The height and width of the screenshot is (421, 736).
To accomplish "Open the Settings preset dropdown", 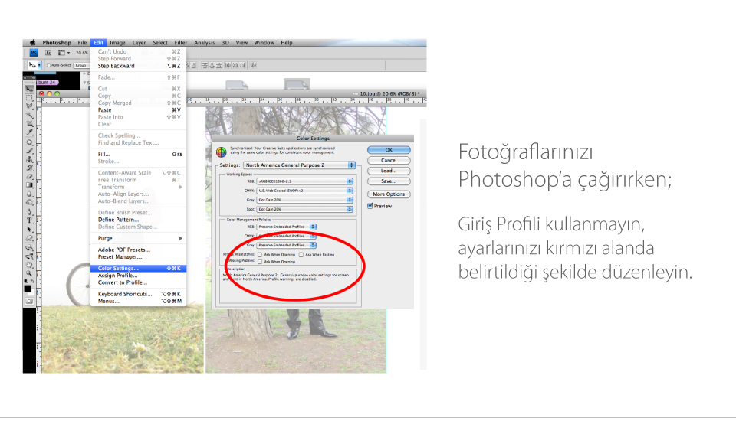I will tap(300, 165).
